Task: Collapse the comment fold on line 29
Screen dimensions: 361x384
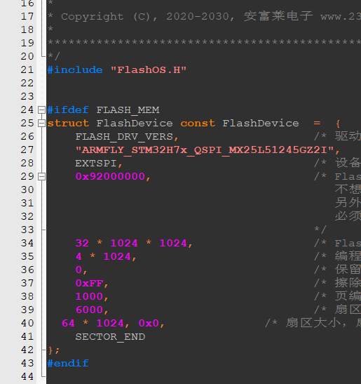Action: pyautogui.click(x=41, y=177)
